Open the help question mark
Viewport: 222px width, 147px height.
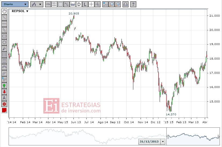coord(133,4)
